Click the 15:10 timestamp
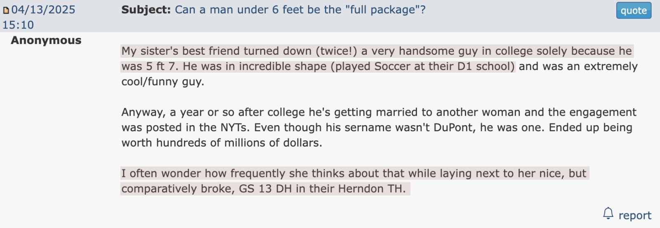Image resolution: width=660 pixels, height=228 pixels. [x=18, y=25]
